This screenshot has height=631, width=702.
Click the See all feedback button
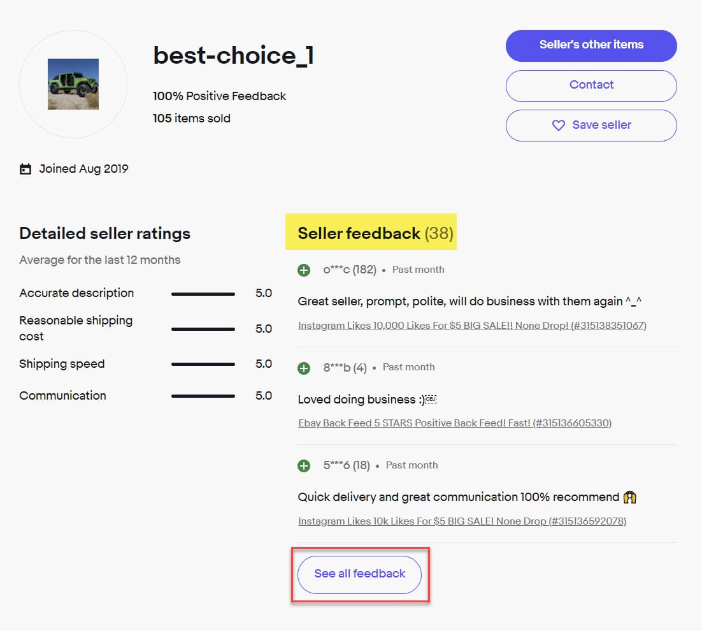point(360,574)
